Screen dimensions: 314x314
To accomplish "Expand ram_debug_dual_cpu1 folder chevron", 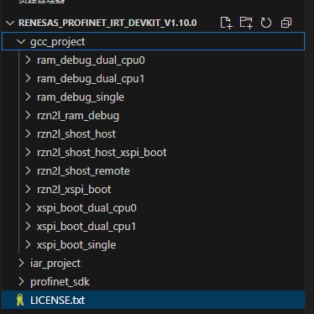I will [x=28, y=78].
